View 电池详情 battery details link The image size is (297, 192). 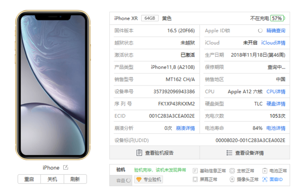coord(276,128)
